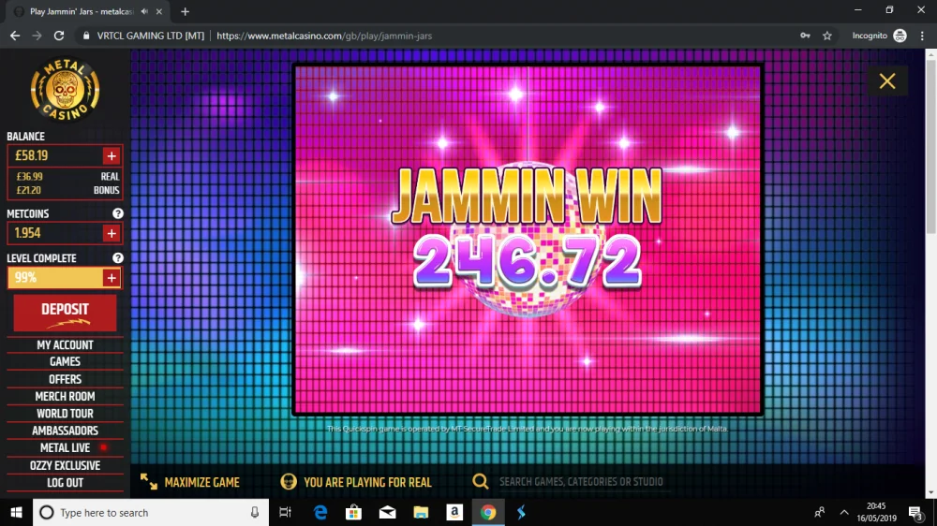This screenshot has height=526, width=937.
Task: Open Microsoft Store from the taskbar
Action: tap(354, 512)
